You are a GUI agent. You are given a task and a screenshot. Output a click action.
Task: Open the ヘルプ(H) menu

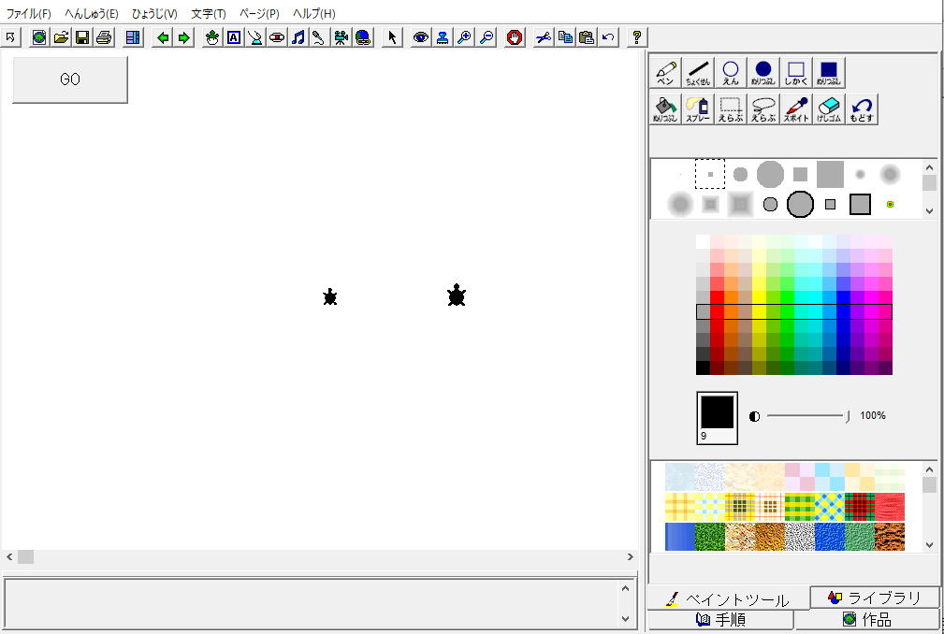(x=313, y=14)
